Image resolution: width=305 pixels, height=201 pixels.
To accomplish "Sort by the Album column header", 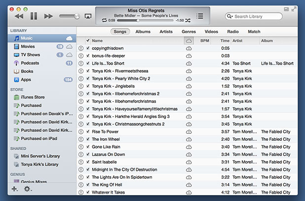I will coord(278,40).
